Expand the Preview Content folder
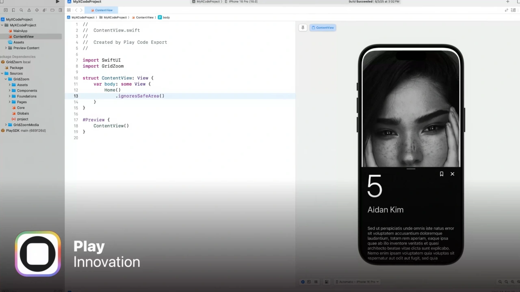The height and width of the screenshot is (292, 520). [6, 48]
